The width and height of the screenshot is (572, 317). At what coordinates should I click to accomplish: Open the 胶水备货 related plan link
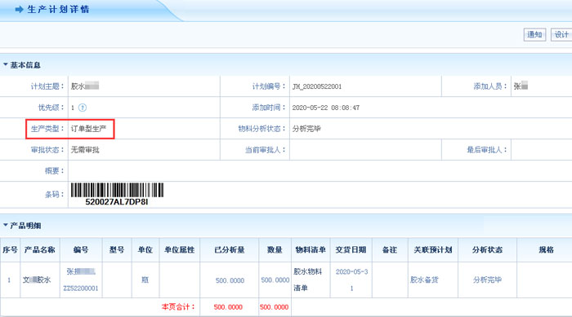click(x=424, y=280)
